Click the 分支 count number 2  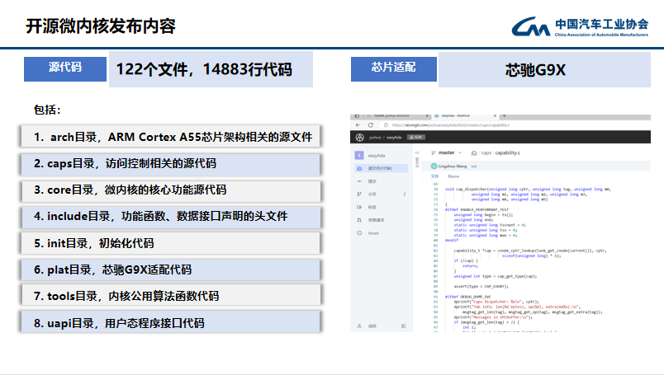click(x=405, y=194)
